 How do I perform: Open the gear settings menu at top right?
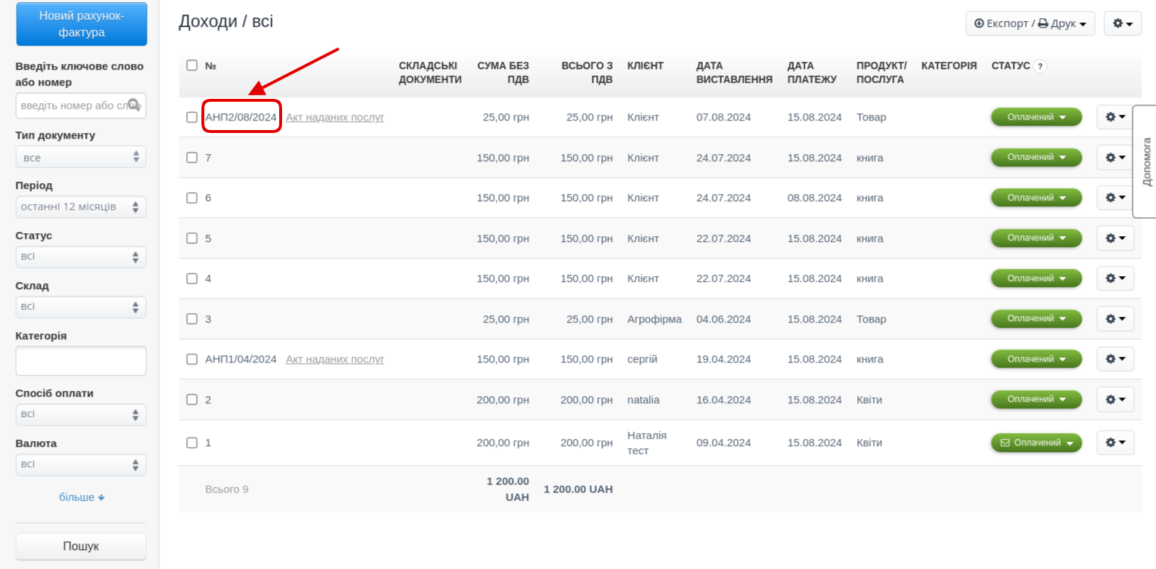point(1122,23)
